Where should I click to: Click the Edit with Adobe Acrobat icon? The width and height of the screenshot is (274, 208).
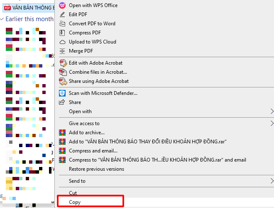(x=63, y=63)
